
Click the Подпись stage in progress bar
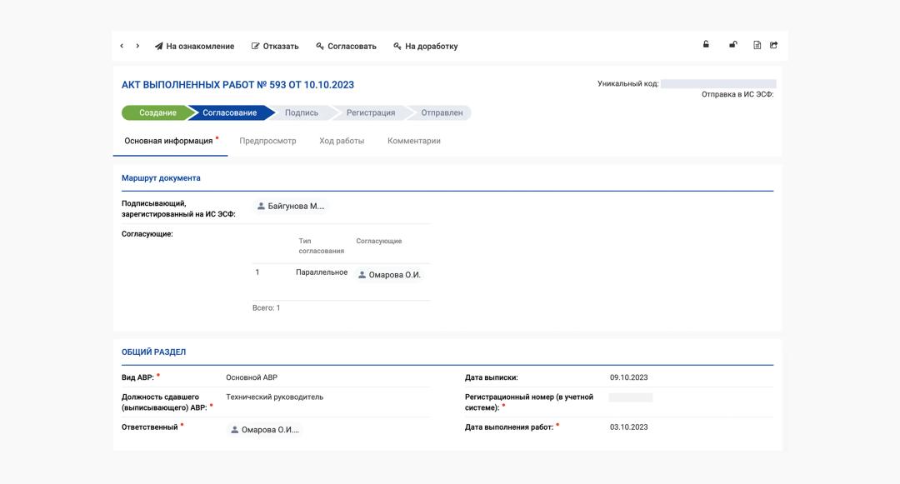pyautogui.click(x=301, y=112)
